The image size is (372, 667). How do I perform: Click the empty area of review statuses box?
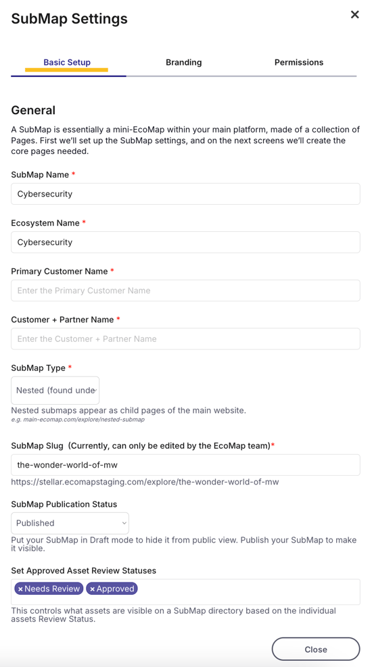click(249, 592)
